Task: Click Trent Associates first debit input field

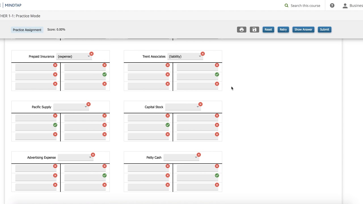Action: tap(148, 67)
